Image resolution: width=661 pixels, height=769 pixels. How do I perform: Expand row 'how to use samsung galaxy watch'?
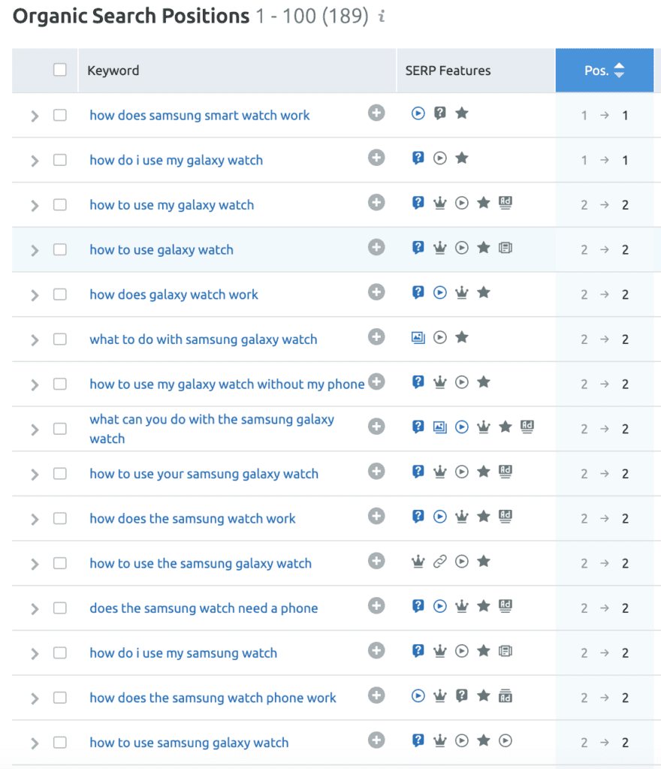(x=35, y=743)
